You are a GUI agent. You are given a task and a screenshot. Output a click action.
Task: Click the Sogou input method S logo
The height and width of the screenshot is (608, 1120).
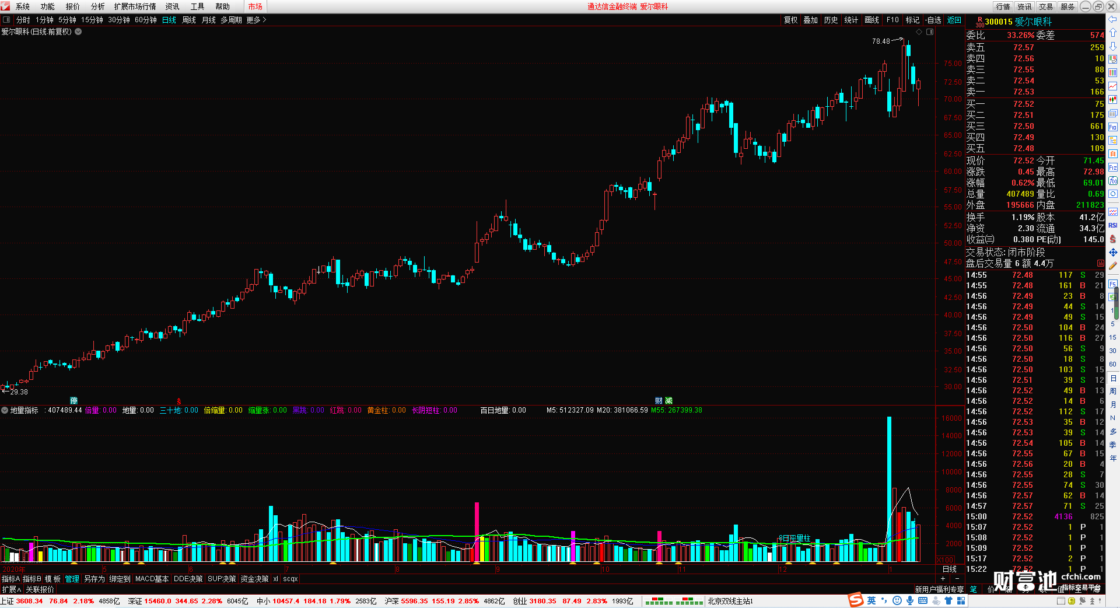[856, 600]
